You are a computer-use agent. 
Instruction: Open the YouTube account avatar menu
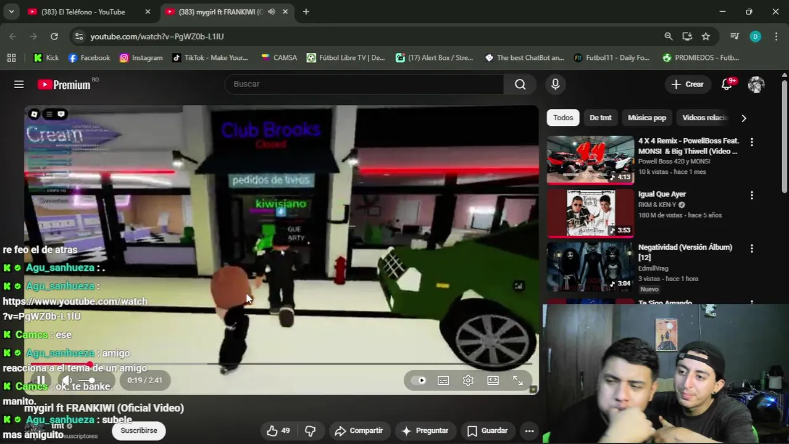tap(756, 84)
